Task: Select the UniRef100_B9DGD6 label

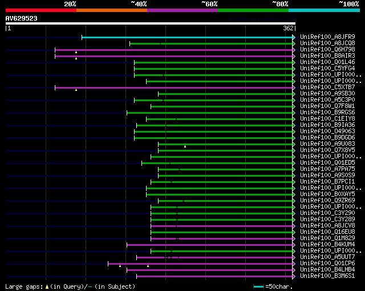Action: pyautogui.click(x=327, y=138)
